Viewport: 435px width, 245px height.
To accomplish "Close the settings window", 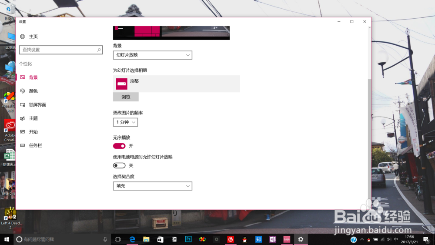I will [x=365, y=22].
